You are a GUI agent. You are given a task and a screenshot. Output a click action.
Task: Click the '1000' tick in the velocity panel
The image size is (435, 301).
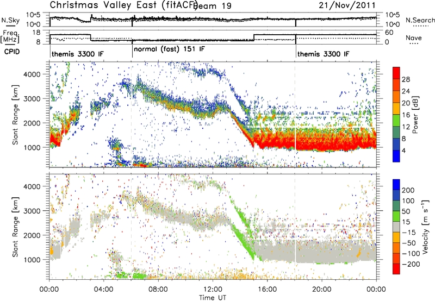32,260
